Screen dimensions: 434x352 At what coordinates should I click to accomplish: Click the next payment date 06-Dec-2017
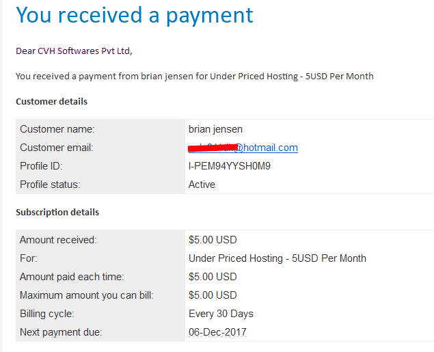(217, 332)
